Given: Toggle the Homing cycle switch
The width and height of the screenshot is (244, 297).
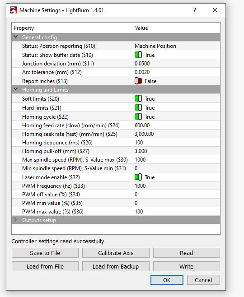Looking at the screenshot, I should [x=138, y=116].
